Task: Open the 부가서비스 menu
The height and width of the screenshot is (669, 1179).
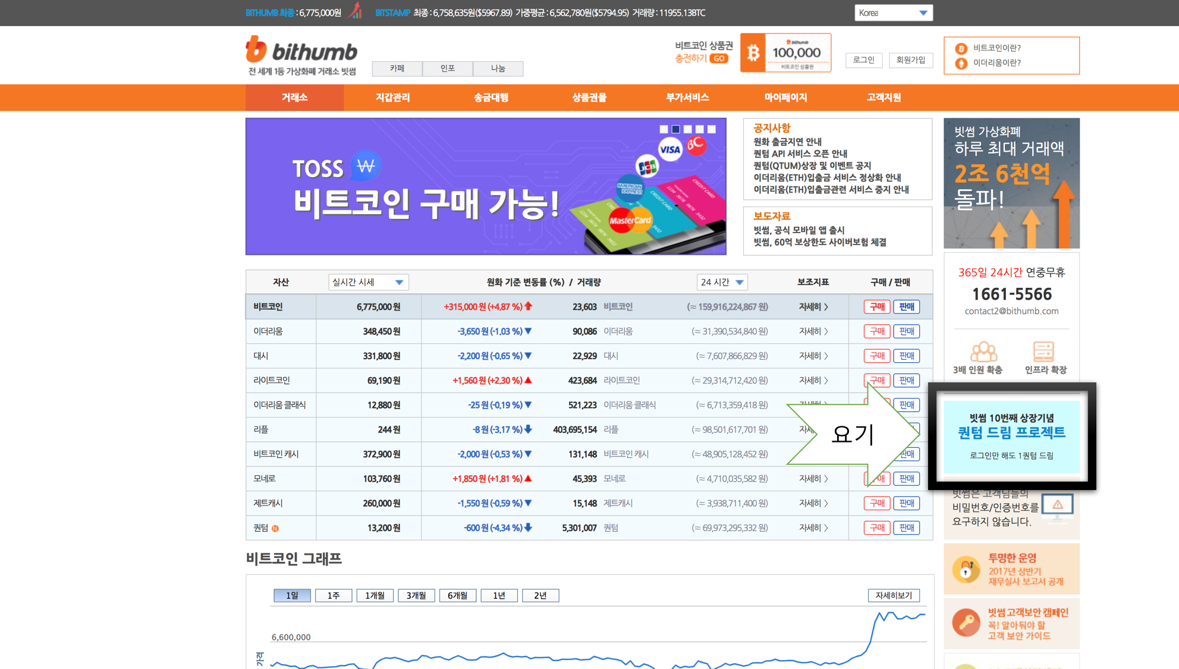Action: click(x=687, y=98)
